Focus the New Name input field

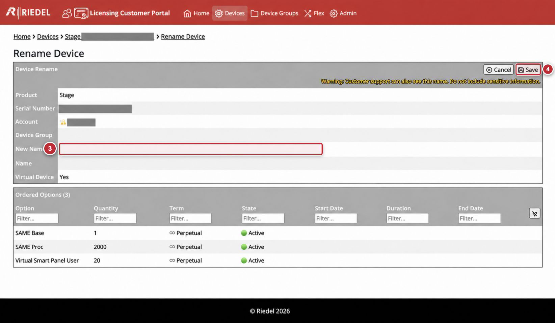point(191,149)
